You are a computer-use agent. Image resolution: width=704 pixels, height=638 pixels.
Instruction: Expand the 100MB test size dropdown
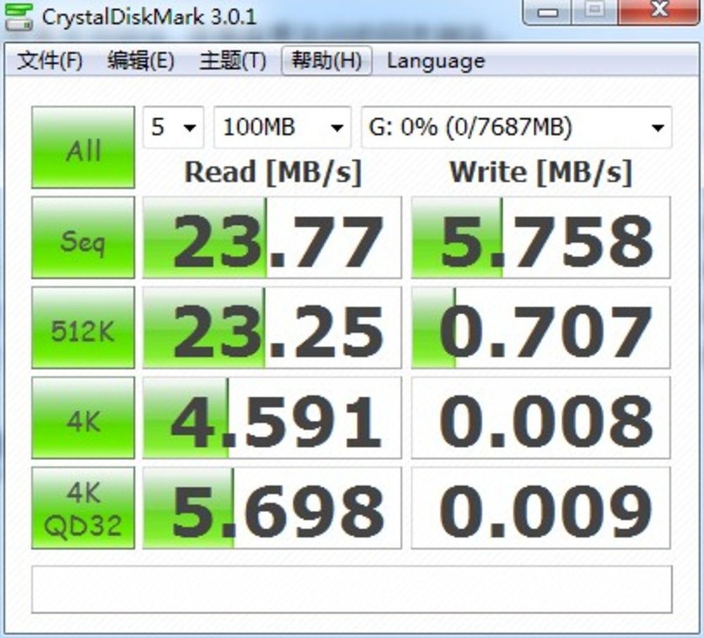(x=282, y=127)
